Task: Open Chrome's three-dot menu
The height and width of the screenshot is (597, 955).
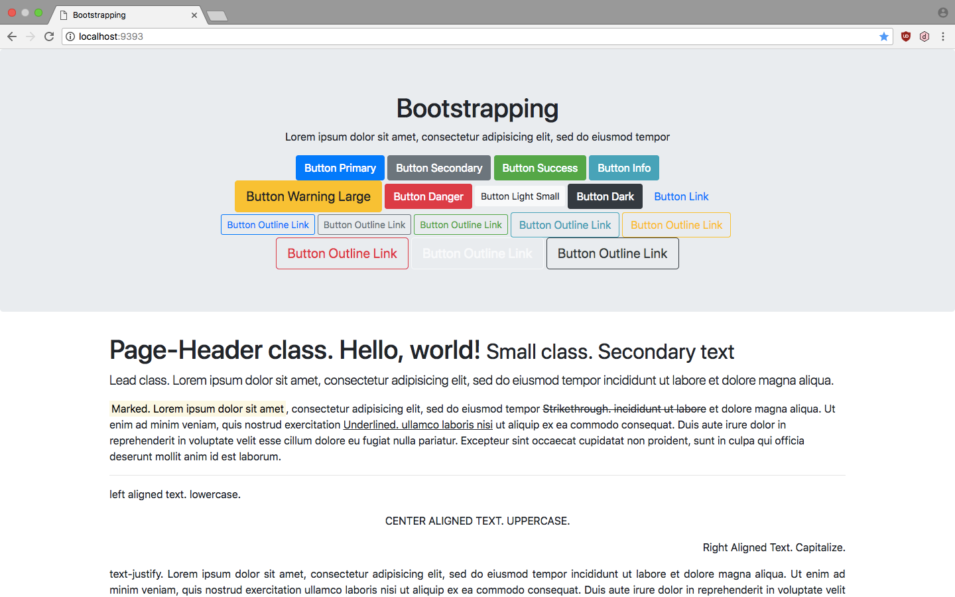Action: [943, 36]
